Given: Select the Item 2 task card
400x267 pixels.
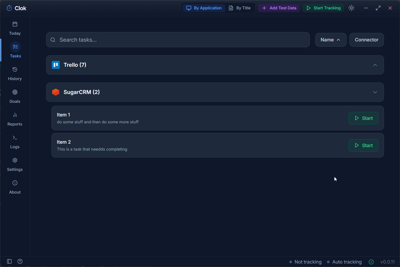Looking at the screenshot, I should click(218, 145).
